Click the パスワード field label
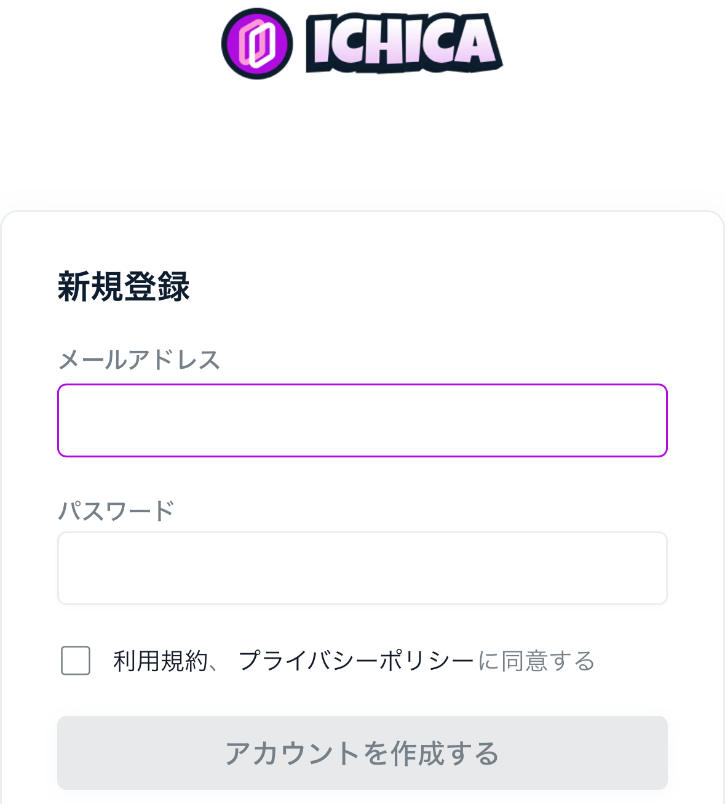This screenshot has width=725, height=804. [x=116, y=510]
